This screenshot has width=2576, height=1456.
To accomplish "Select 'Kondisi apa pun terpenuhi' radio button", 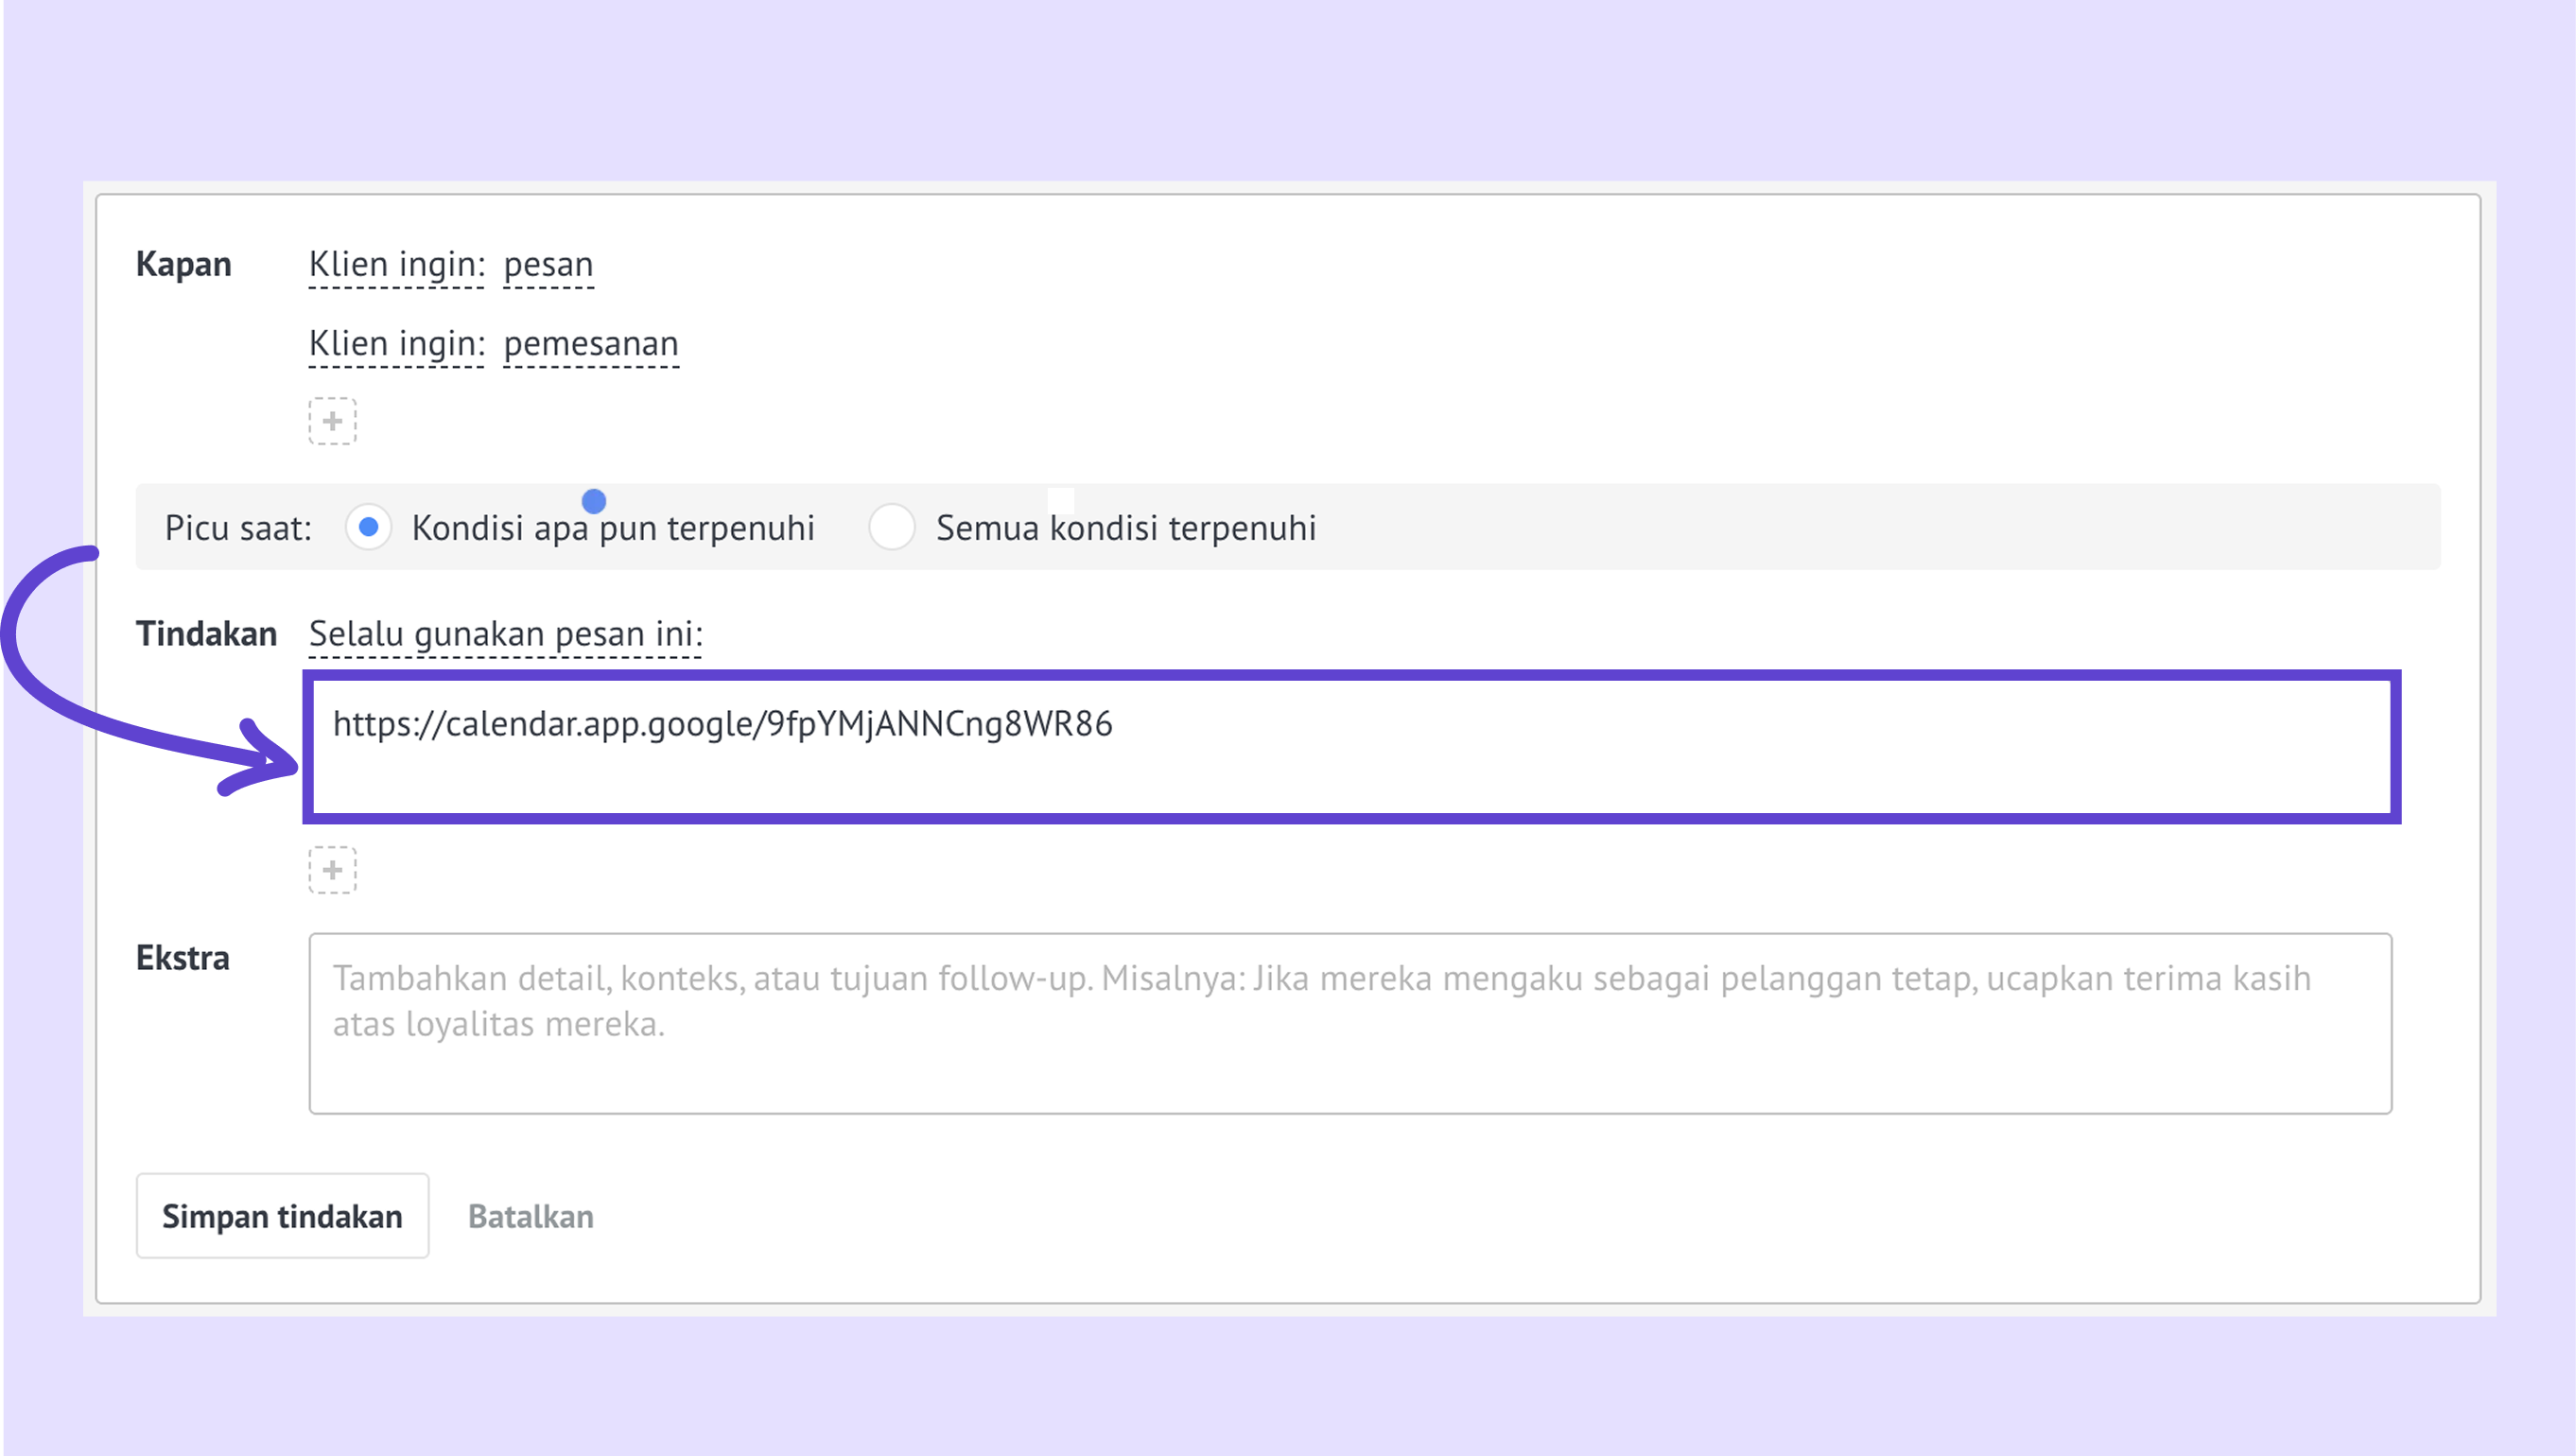I will click(x=368, y=527).
